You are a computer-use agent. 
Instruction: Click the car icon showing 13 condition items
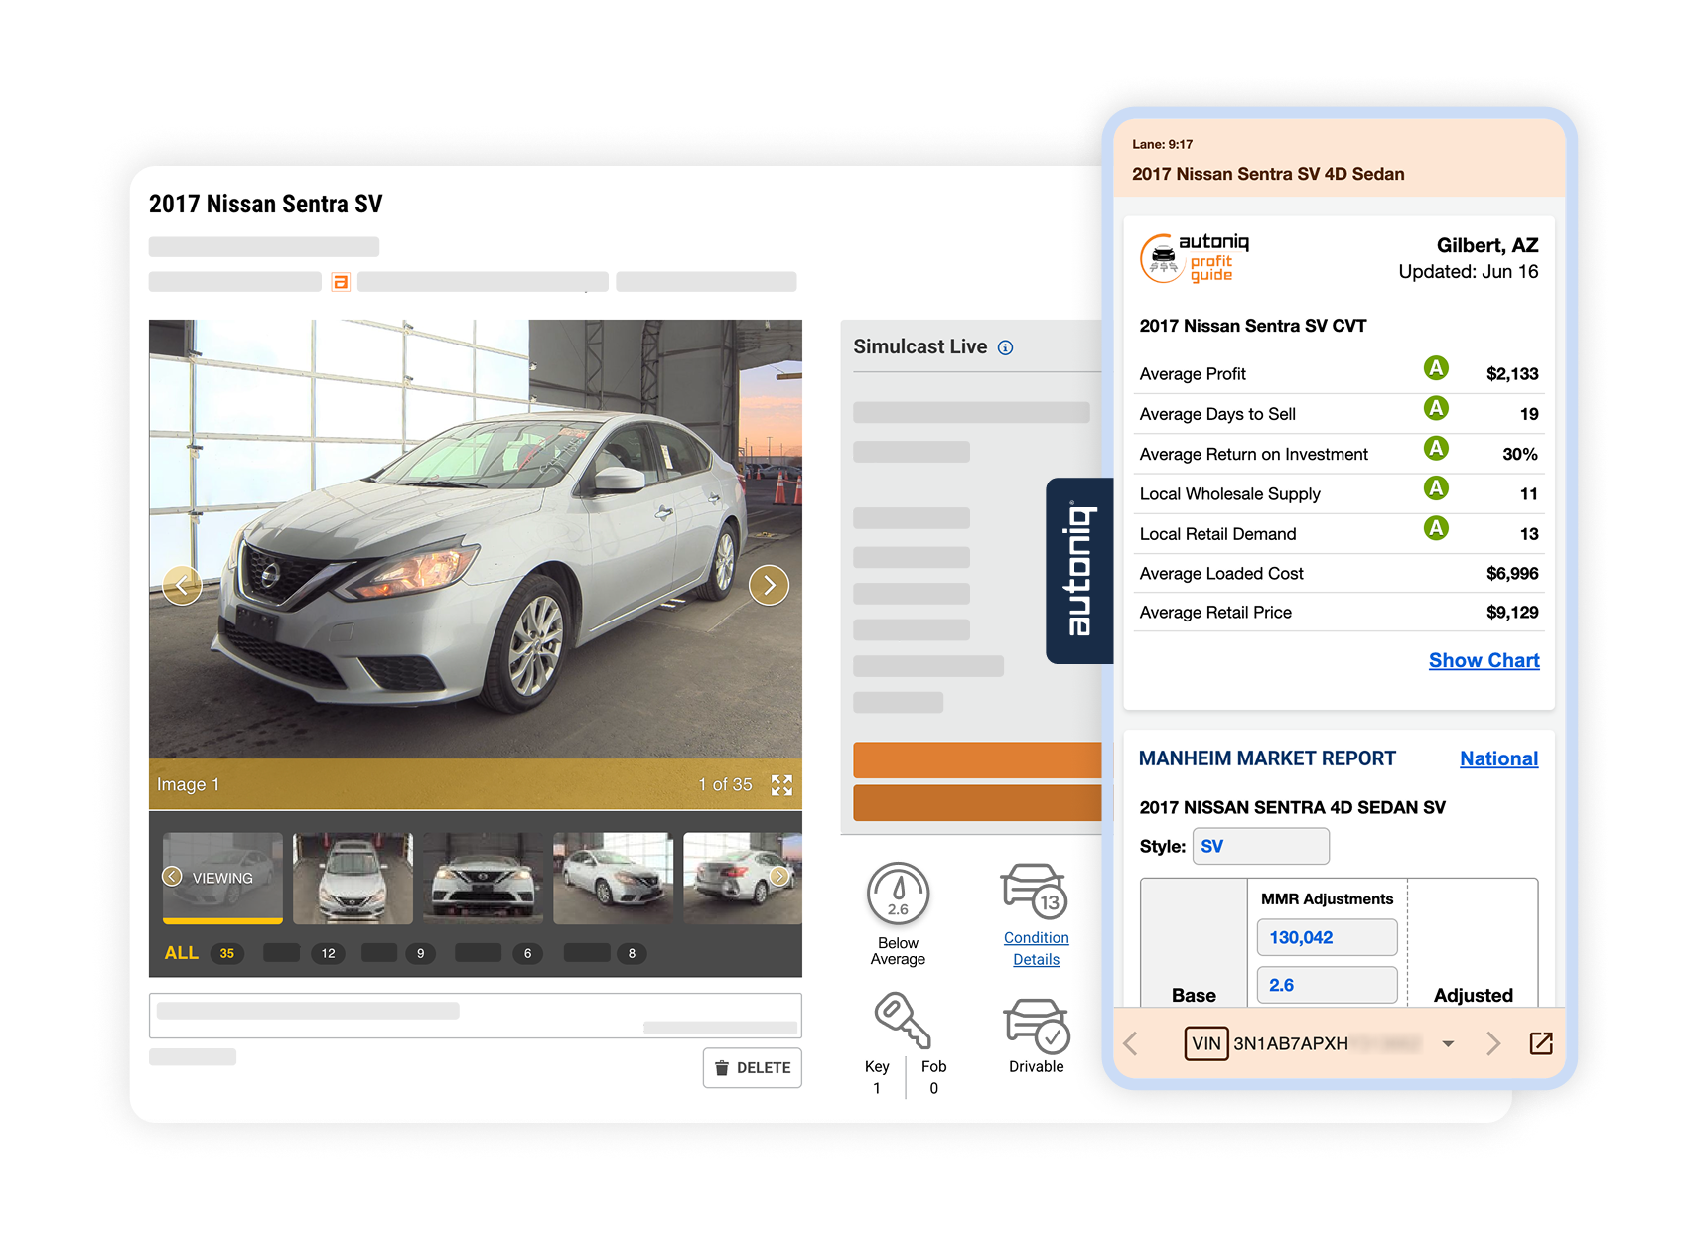(1035, 894)
